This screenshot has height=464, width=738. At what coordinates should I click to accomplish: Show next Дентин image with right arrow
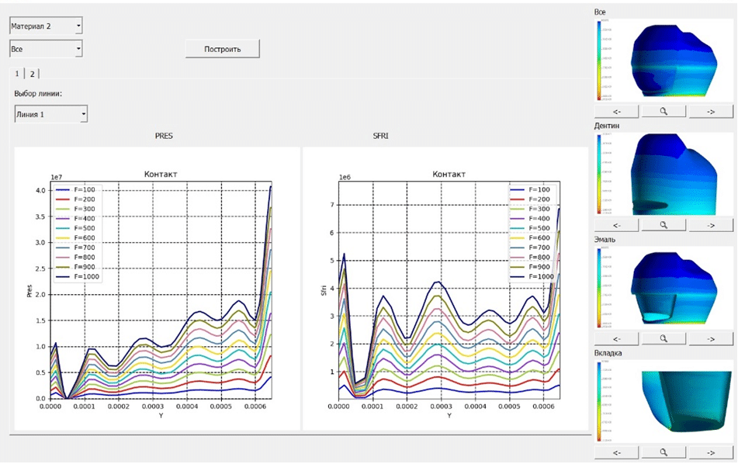pos(711,225)
